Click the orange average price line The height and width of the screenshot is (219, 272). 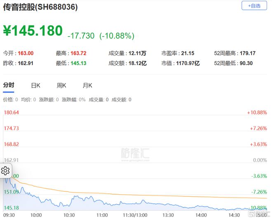coord(139,195)
